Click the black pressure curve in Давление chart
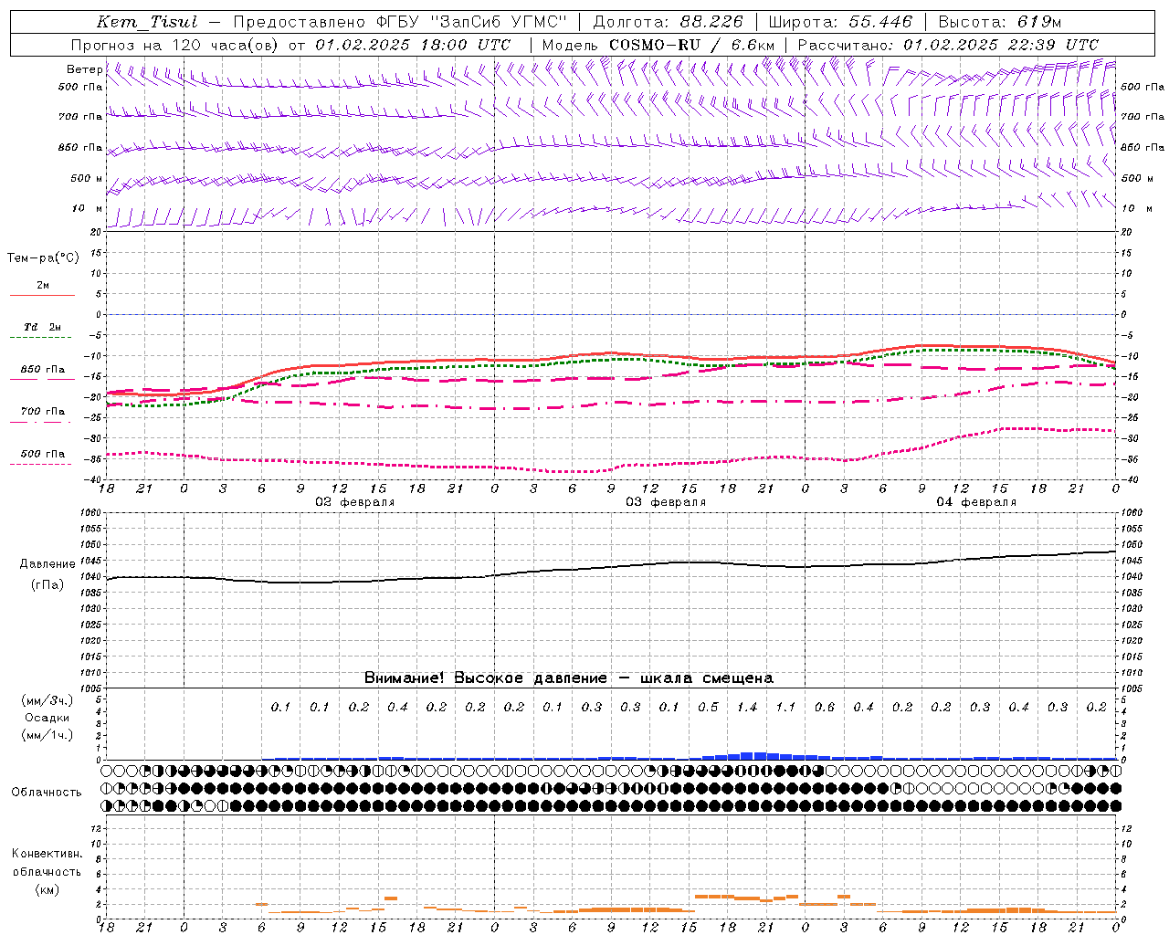Image resolution: width=1169 pixels, height=935 pixels. (612, 567)
